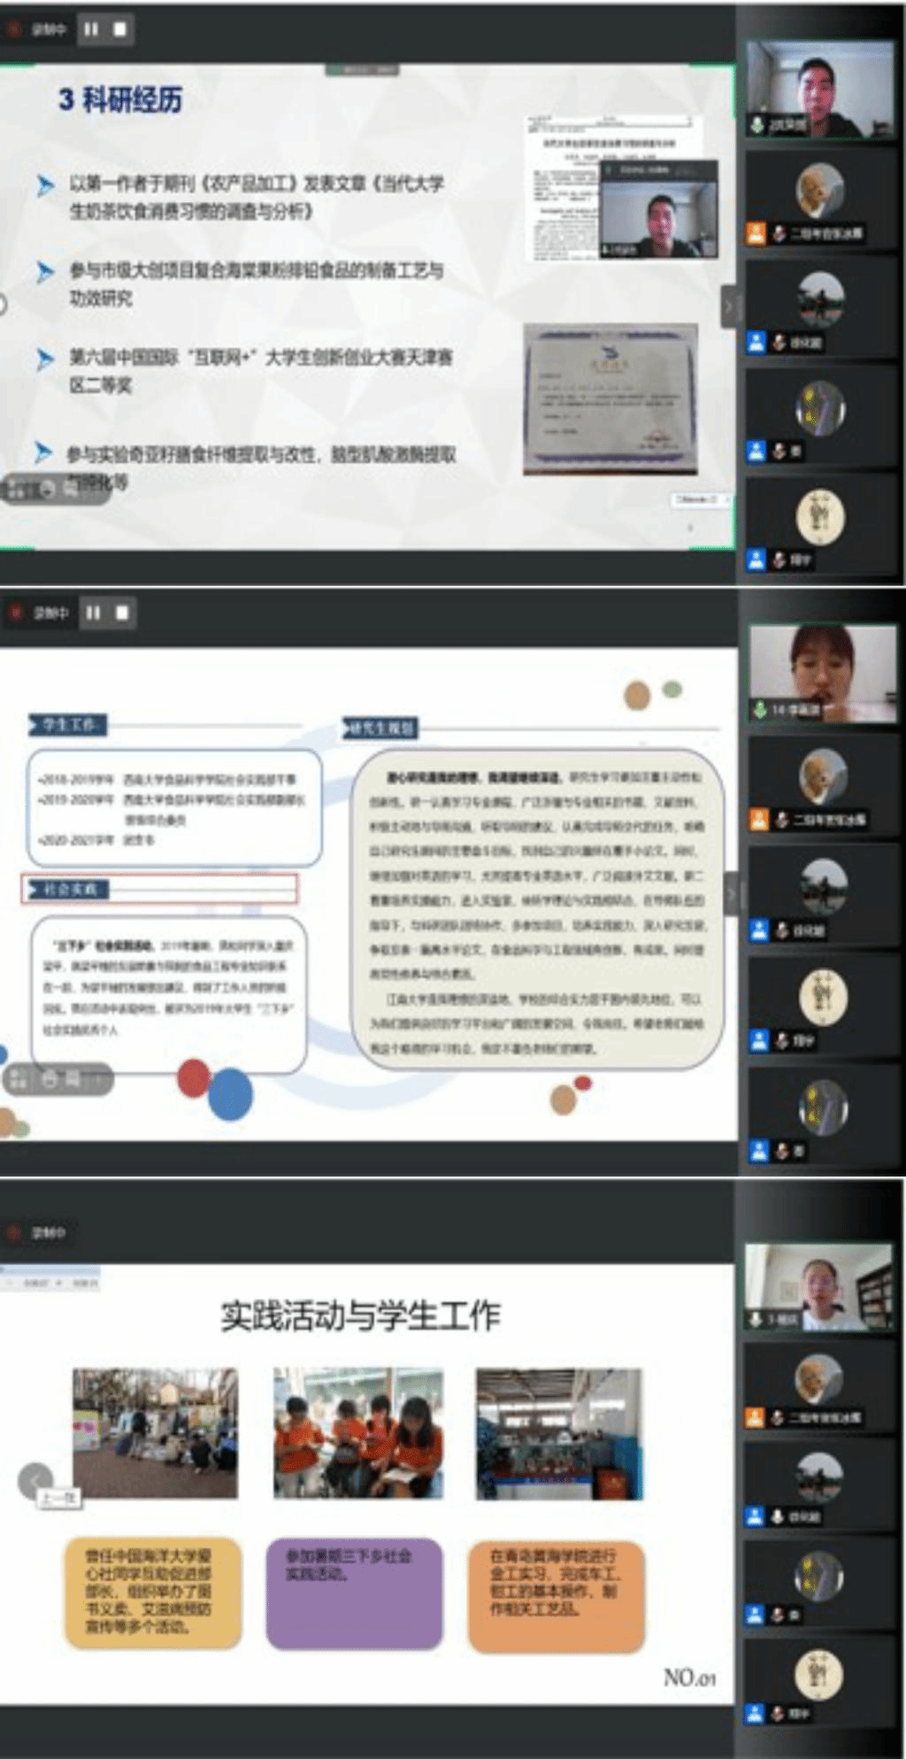Click the 研究生规划 section heading
Screen dimensions: 906x1759
click(x=380, y=728)
